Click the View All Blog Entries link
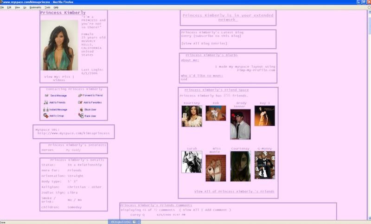 click(x=204, y=44)
